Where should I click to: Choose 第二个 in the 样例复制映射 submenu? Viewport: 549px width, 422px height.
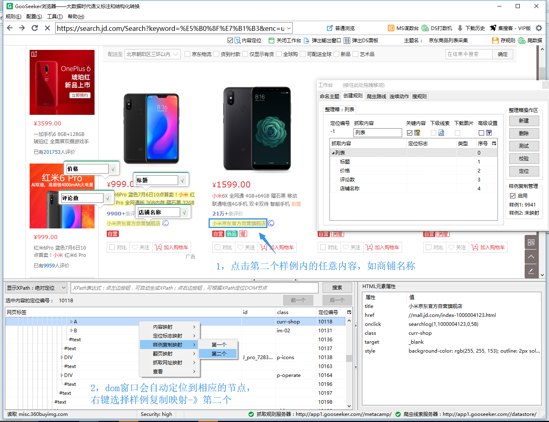pyautogui.click(x=218, y=353)
